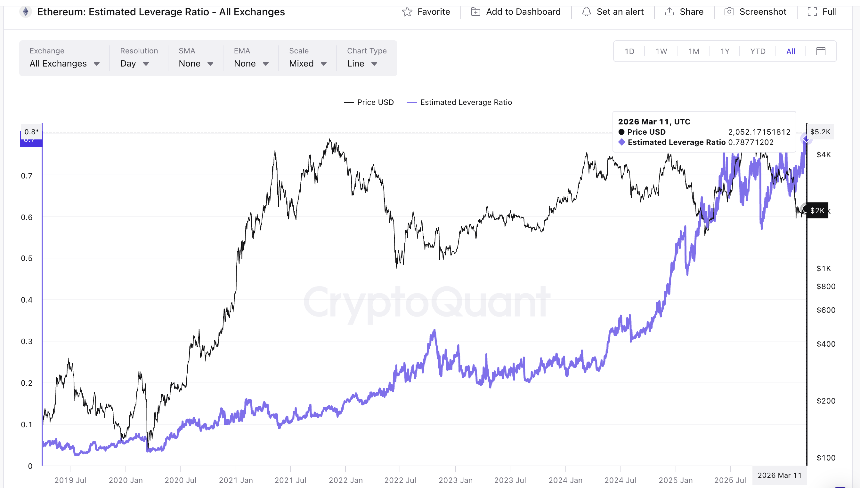Click the 2026 Mar 11 date label on axis

pos(780,475)
